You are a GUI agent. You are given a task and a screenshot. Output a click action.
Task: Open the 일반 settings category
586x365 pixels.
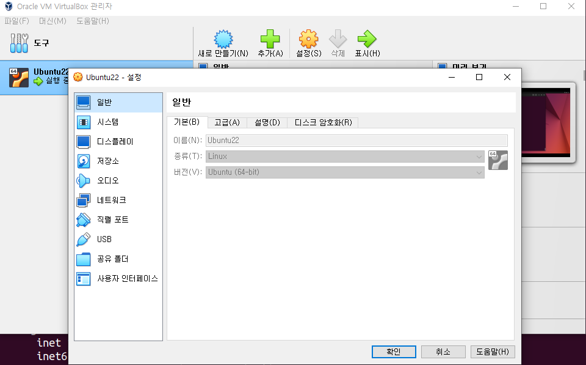pyautogui.click(x=118, y=102)
